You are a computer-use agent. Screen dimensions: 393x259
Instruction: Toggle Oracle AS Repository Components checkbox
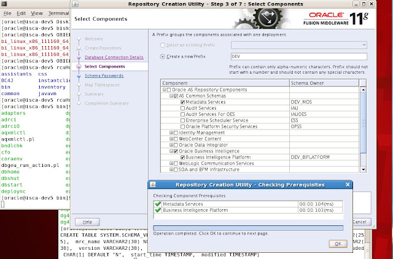click(169, 90)
